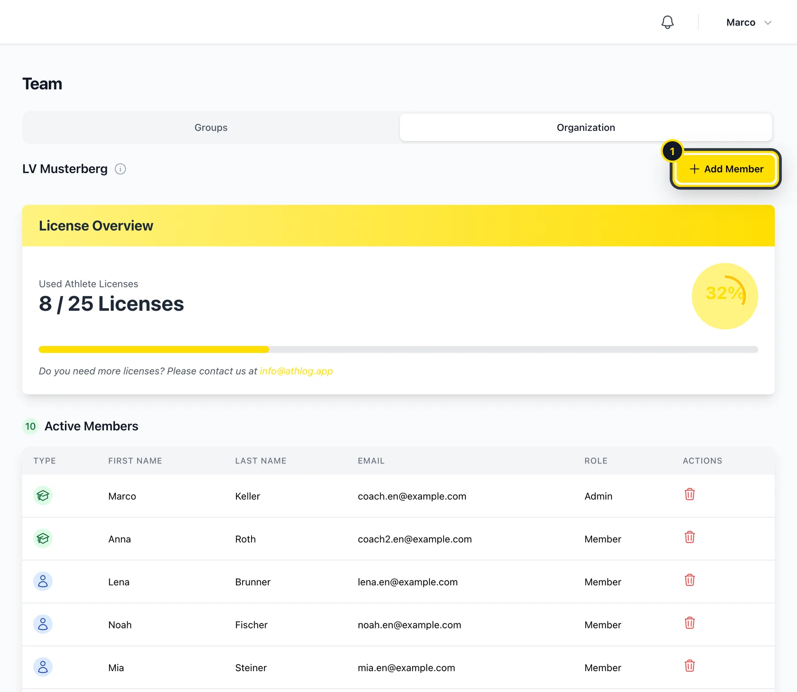This screenshot has height=692, width=797.
Task: Click the athlete type icon for Lena
Action: tap(43, 581)
